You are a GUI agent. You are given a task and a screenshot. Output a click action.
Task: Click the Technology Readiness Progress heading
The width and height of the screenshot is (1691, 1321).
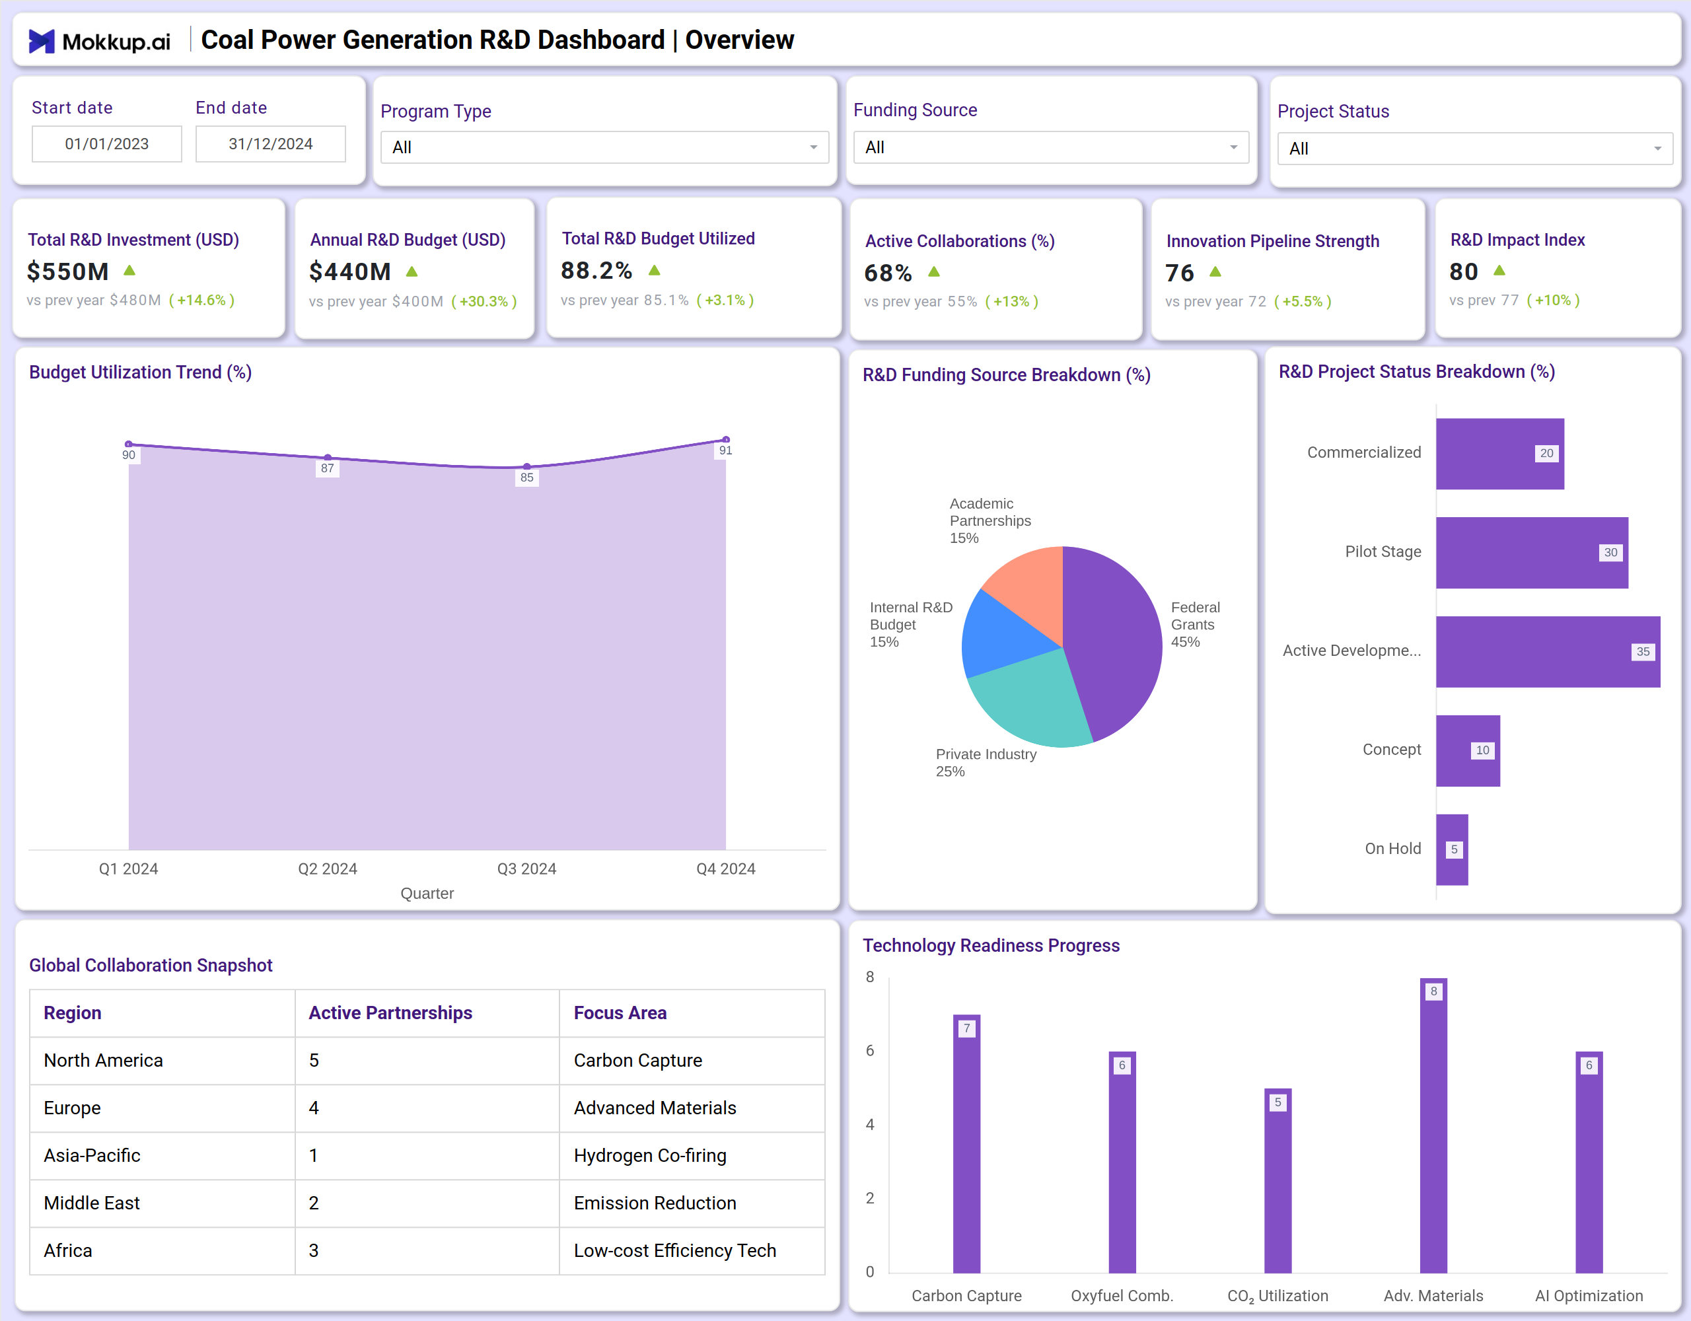(991, 945)
